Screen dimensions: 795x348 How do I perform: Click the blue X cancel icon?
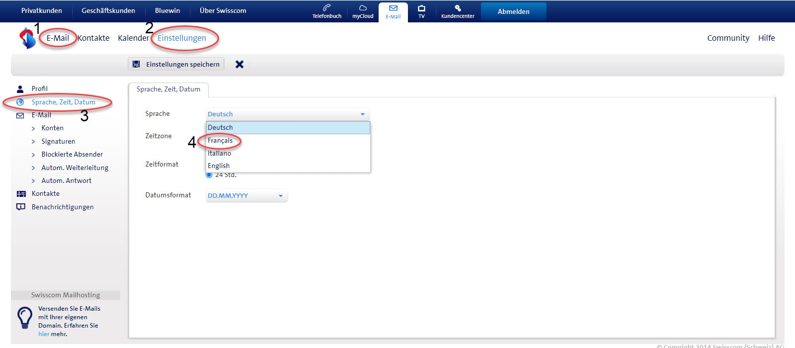(x=239, y=64)
